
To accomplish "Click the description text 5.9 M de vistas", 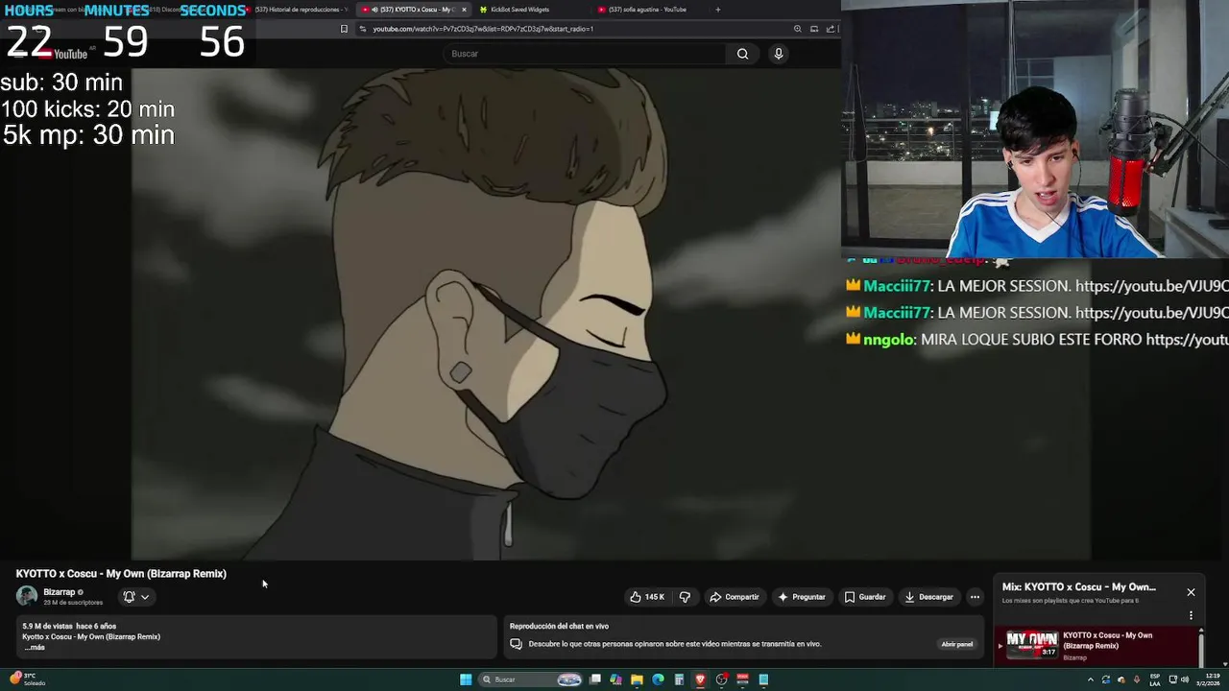I will coord(48,626).
